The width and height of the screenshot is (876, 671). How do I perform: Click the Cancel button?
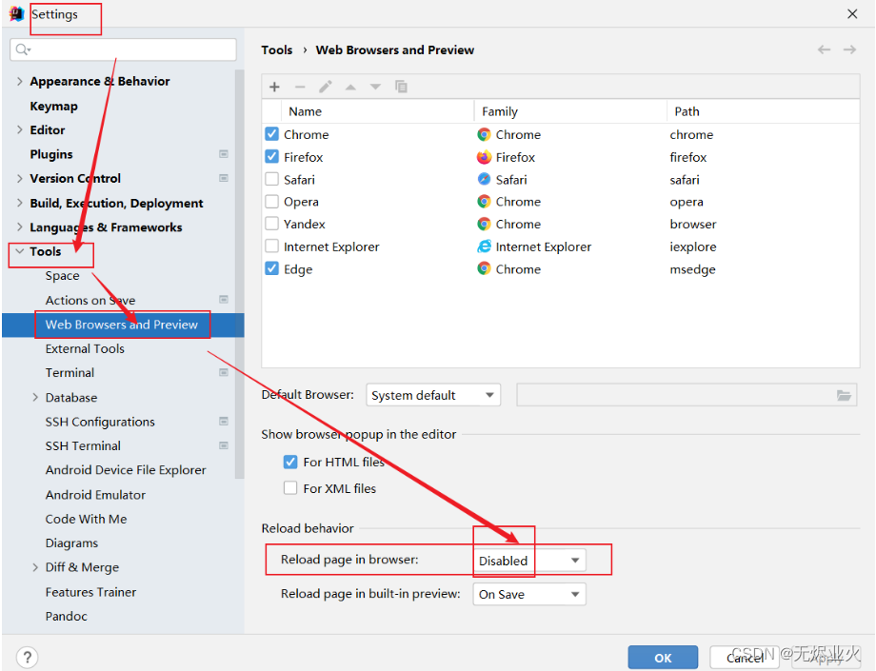pos(745,658)
